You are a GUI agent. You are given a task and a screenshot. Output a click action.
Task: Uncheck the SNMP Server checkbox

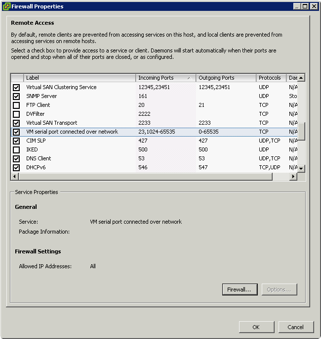(16, 96)
